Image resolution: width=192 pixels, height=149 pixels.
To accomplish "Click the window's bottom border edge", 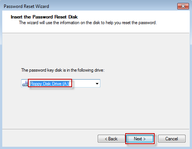I will pyautogui.click(x=96, y=148).
